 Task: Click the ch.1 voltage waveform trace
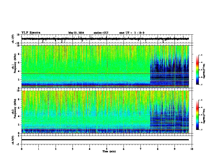pyautogui.click(x=105, y=39)
